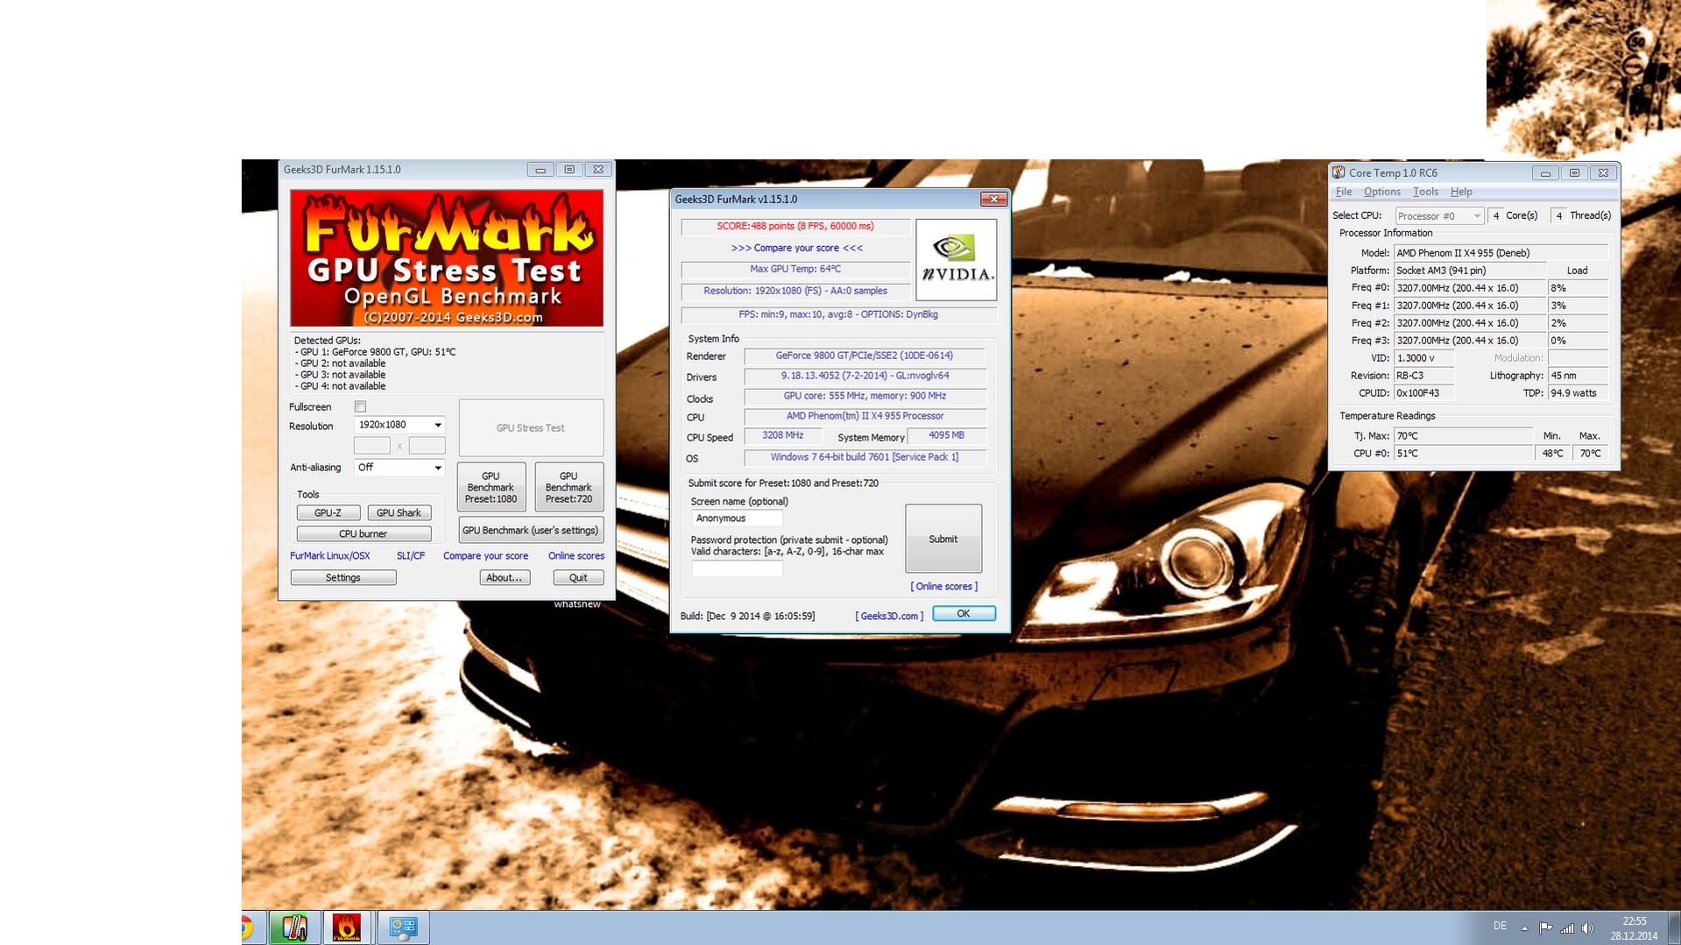Click the Core Temp title bar icon

(1338, 173)
